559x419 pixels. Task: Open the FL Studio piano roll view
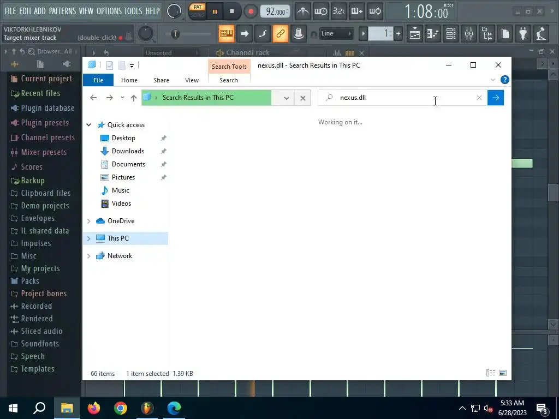click(433, 34)
